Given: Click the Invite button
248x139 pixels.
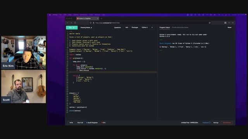Looking at the screenshot, I should tap(71, 123).
